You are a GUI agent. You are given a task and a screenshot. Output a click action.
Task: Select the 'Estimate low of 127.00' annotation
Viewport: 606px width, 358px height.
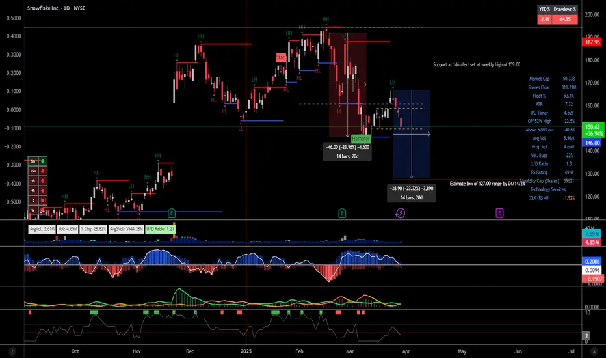point(488,184)
